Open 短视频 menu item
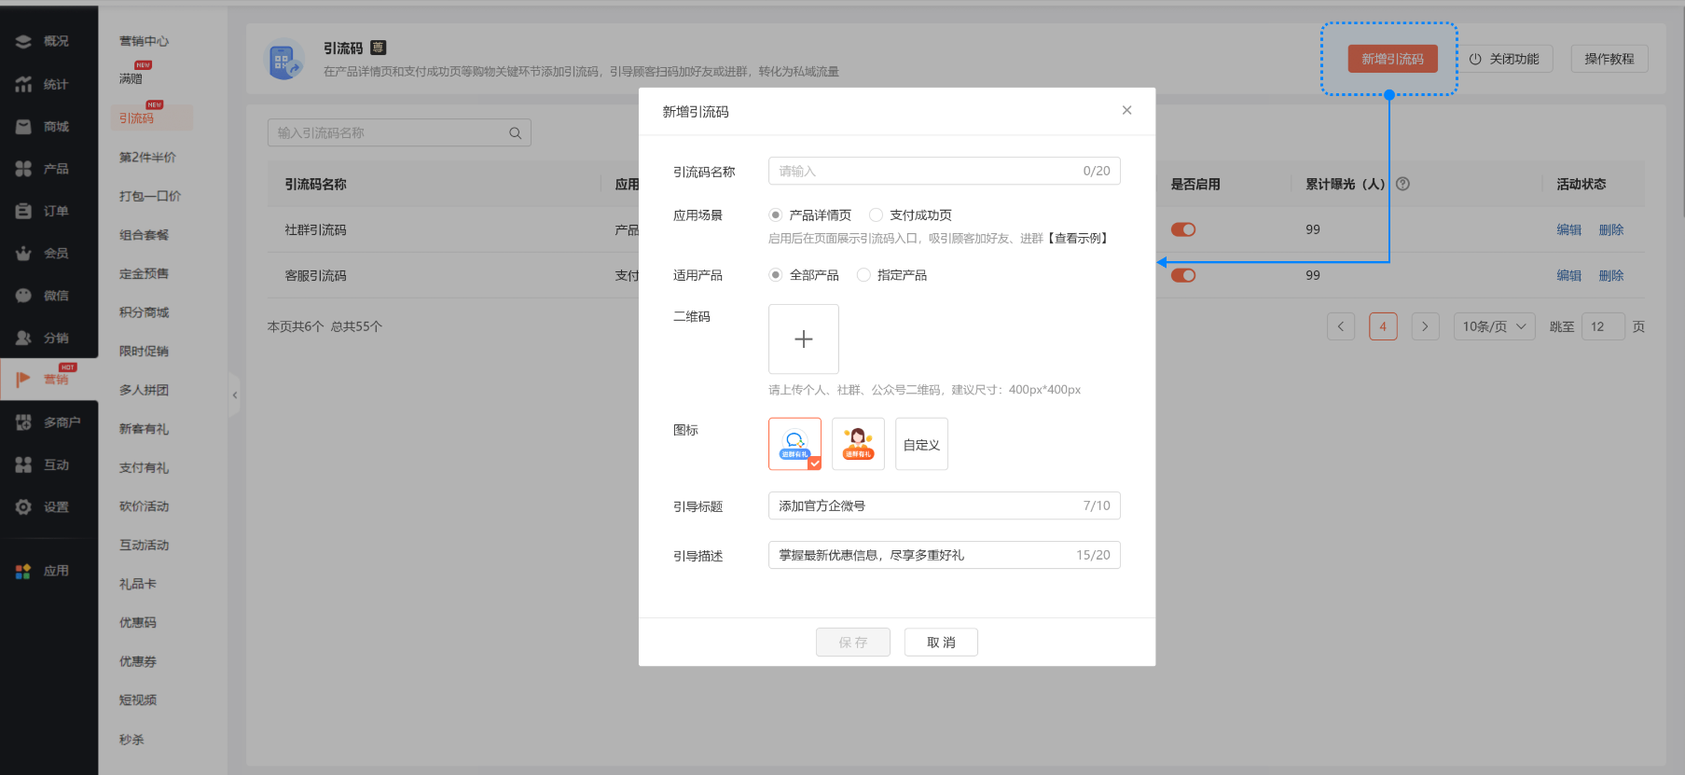The image size is (1685, 775). 137,699
